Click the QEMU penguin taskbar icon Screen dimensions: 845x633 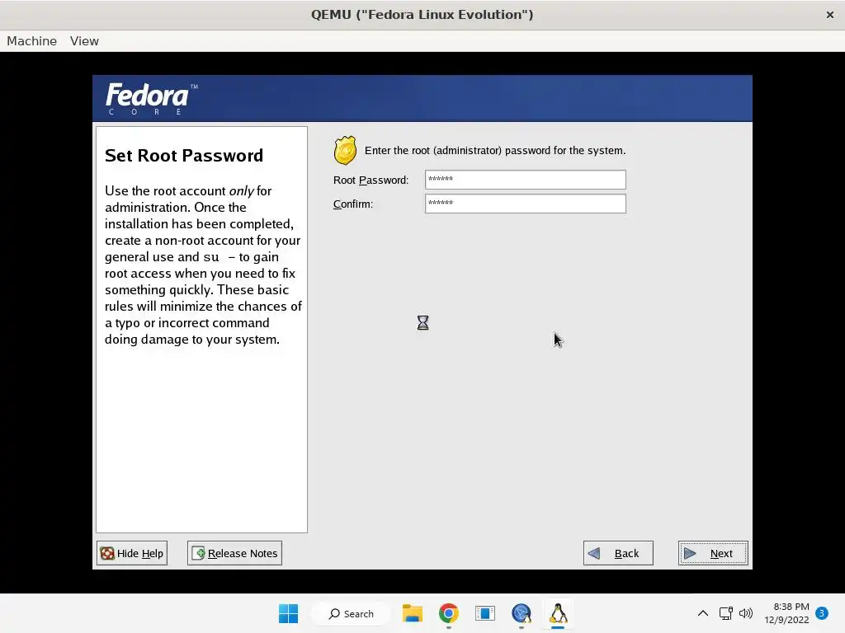558,613
